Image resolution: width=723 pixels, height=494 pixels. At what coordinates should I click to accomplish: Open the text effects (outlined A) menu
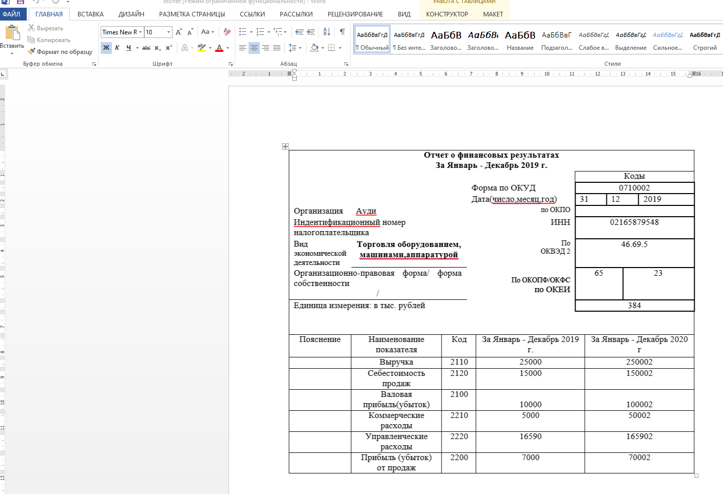pyautogui.click(x=185, y=48)
